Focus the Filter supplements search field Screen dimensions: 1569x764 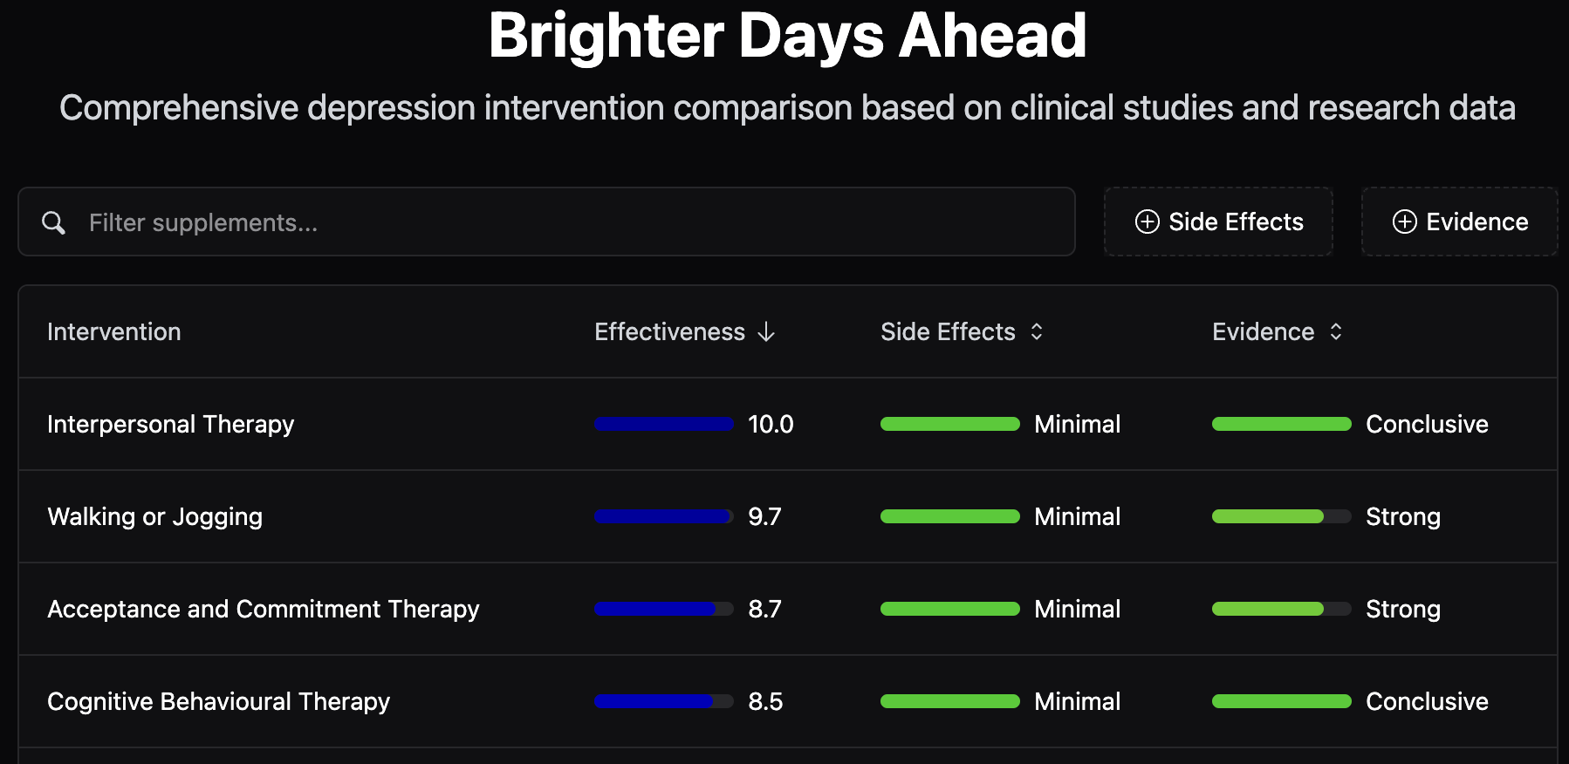click(546, 222)
